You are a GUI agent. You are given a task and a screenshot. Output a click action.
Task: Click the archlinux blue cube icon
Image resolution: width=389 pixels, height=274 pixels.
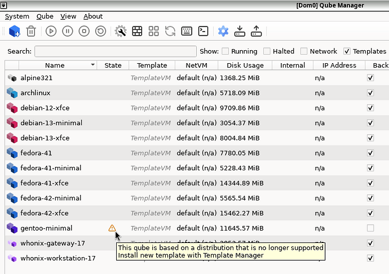12,93
